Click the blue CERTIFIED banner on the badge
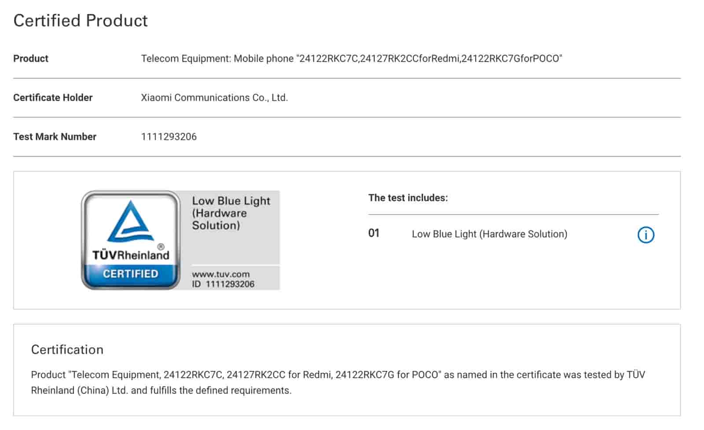The width and height of the screenshot is (704, 430). [x=131, y=274]
